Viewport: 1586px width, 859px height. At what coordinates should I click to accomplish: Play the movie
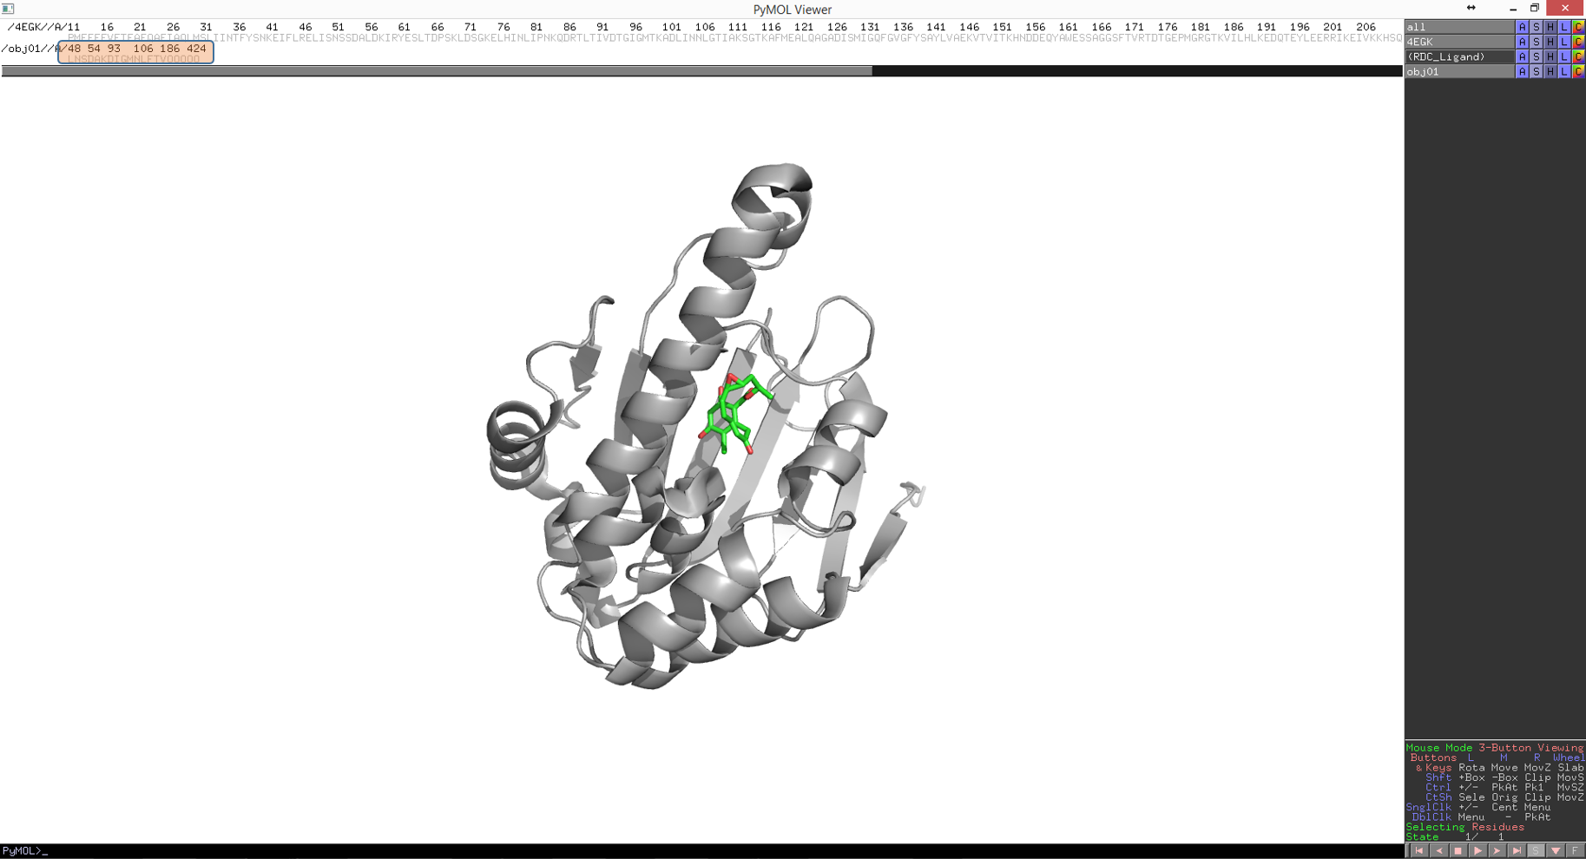[x=1477, y=851]
